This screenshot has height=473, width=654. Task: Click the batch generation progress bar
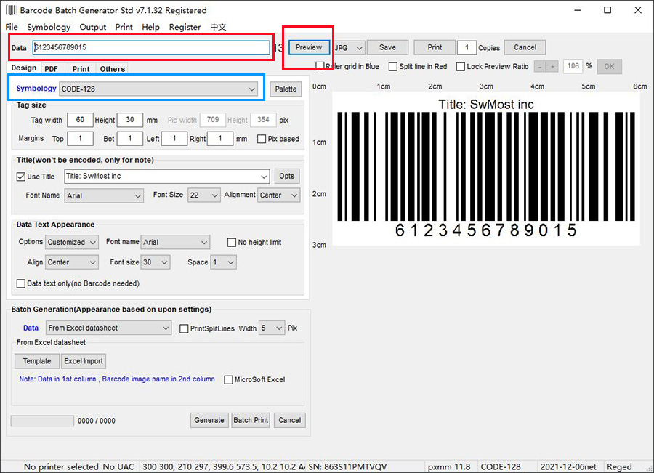(42, 421)
